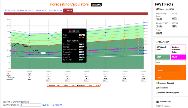
Task: Click the Reset All link
Action: (59, 105)
